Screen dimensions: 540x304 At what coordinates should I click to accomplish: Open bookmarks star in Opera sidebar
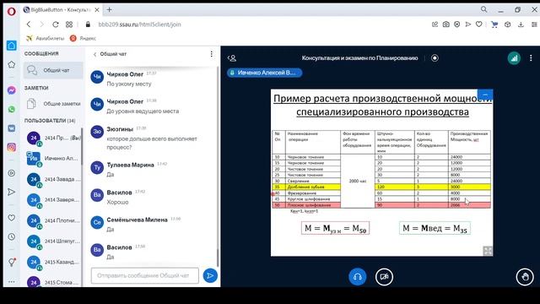click(x=11, y=64)
